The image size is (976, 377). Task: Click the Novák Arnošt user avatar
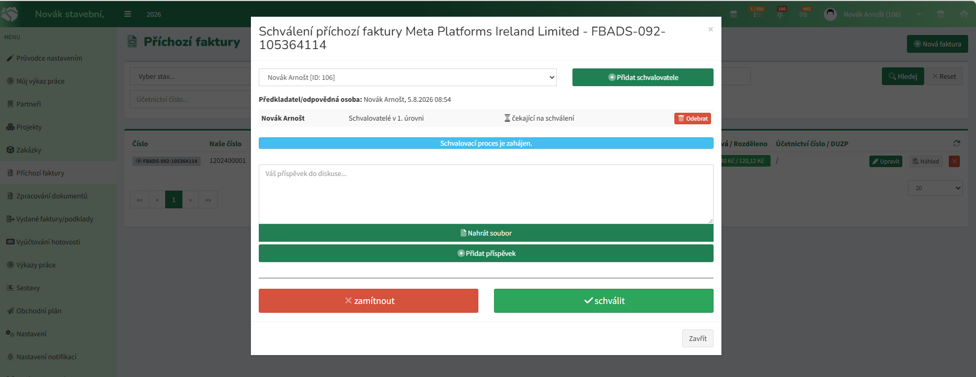(830, 14)
